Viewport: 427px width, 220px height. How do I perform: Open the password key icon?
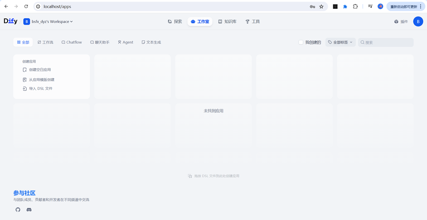pyautogui.click(x=312, y=6)
